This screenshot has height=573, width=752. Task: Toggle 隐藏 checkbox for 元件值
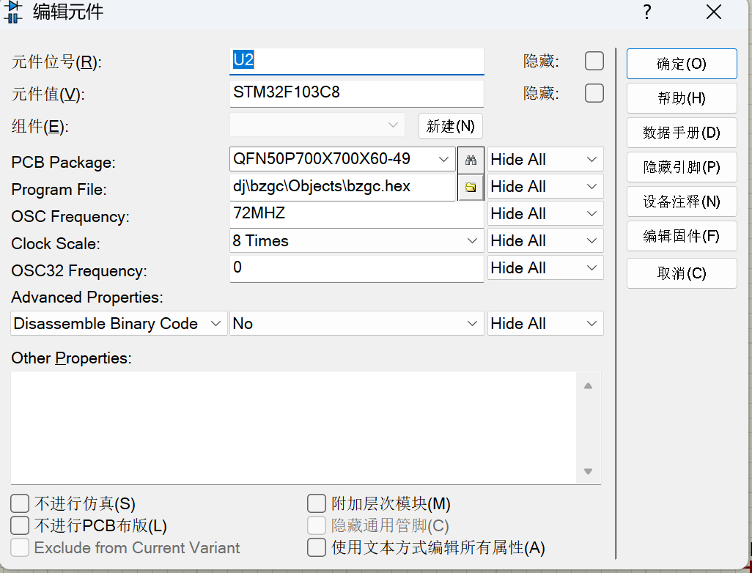click(594, 93)
